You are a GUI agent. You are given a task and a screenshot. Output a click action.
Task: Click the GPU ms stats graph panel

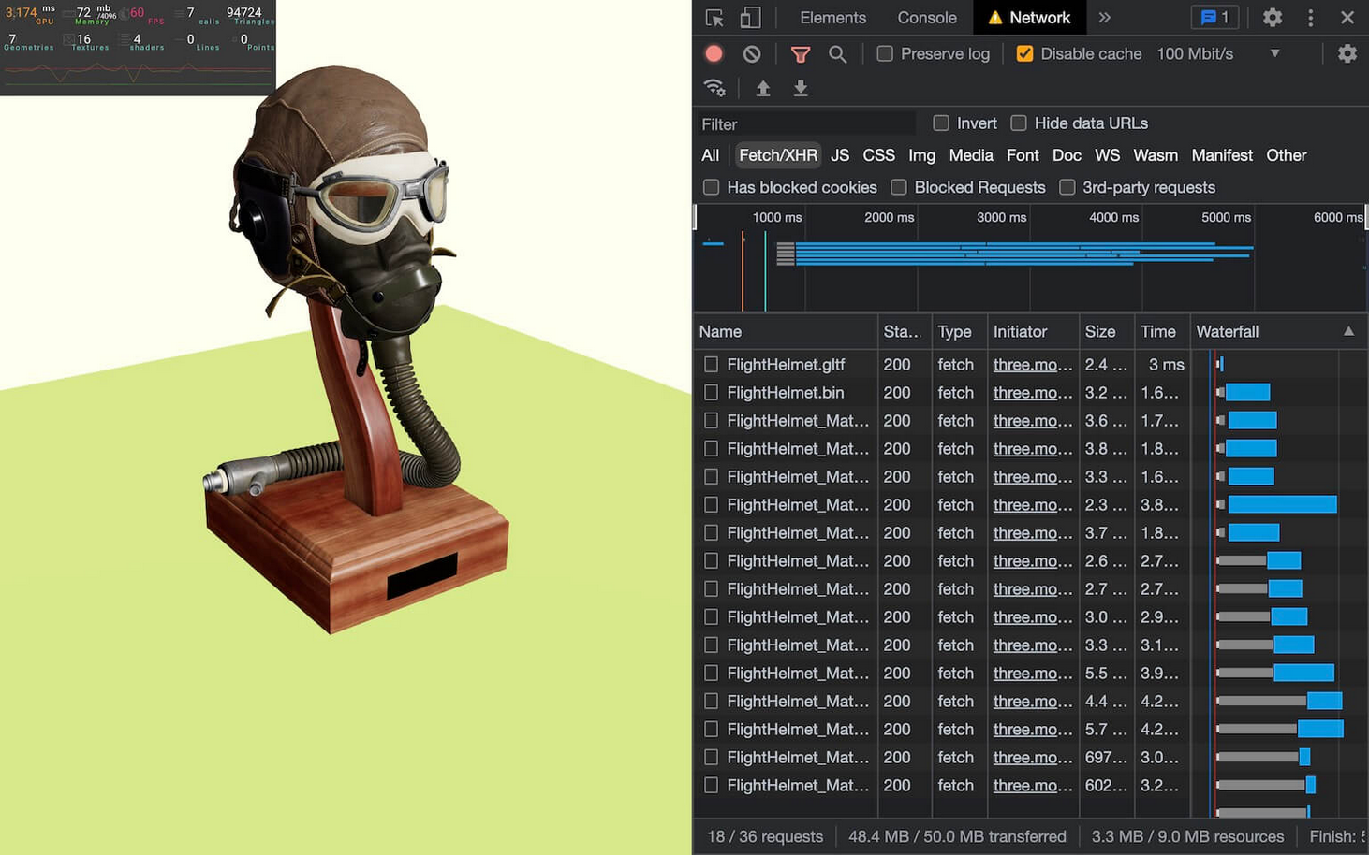(138, 47)
